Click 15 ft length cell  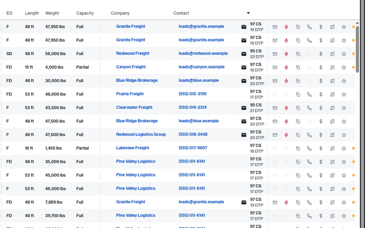pyautogui.click(x=29, y=67)
